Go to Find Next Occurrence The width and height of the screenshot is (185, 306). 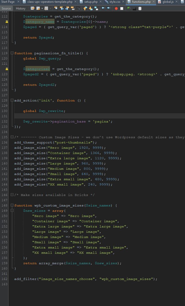click(67, 8)
